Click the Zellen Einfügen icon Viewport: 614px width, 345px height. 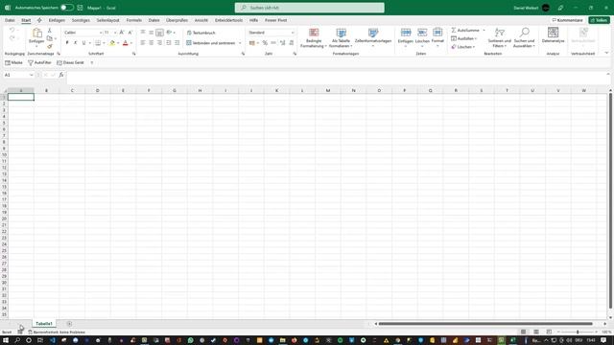click(406, 33)
